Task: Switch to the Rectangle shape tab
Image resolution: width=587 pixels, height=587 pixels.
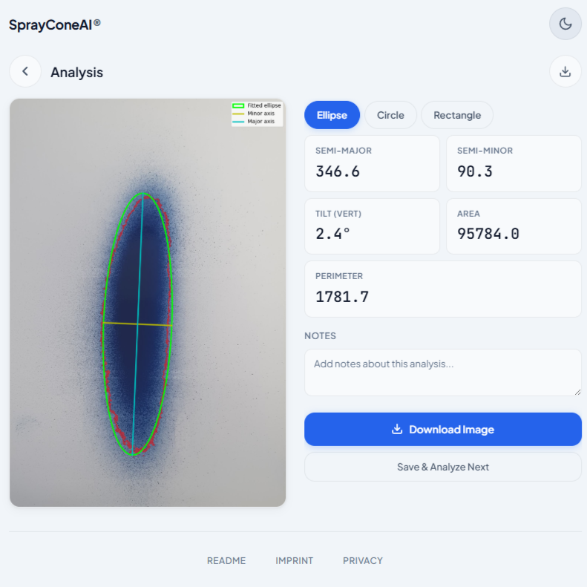Action: pos(457,115)
